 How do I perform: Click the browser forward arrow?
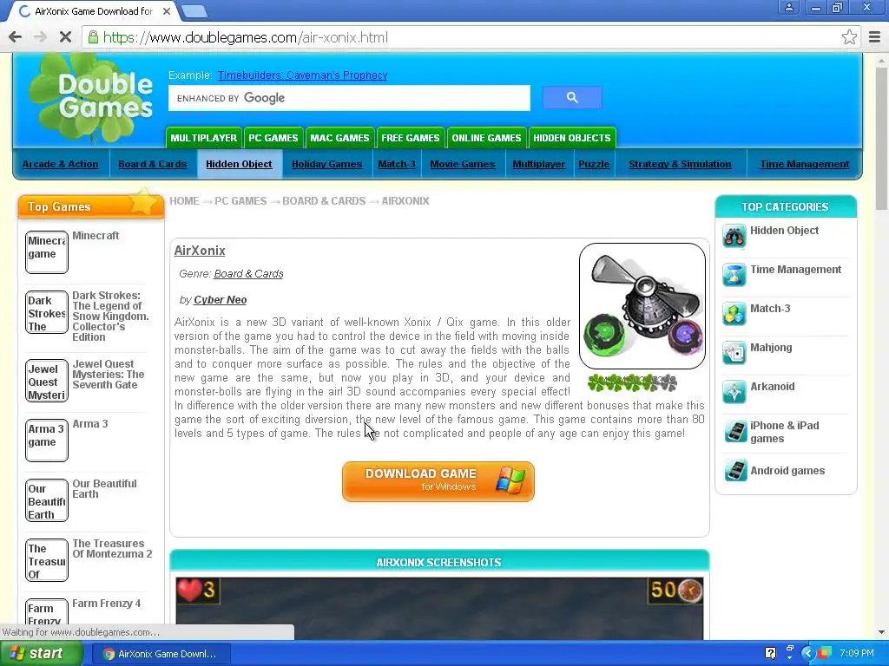[x=40, y=37]
